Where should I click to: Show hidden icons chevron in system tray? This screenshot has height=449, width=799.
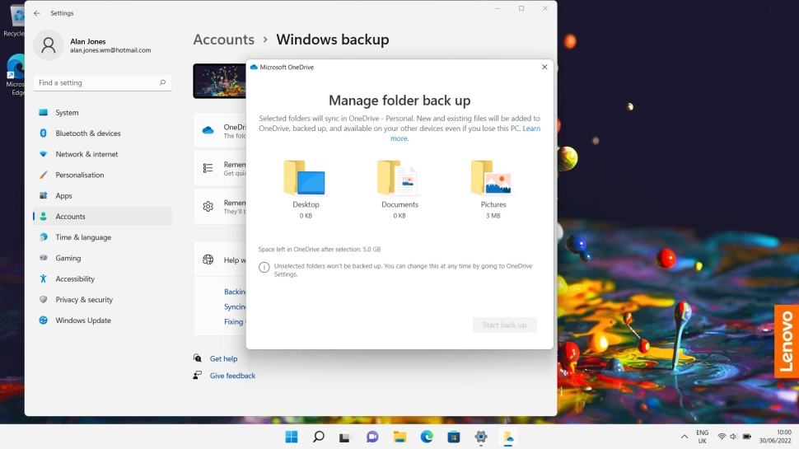click(685, 437)
